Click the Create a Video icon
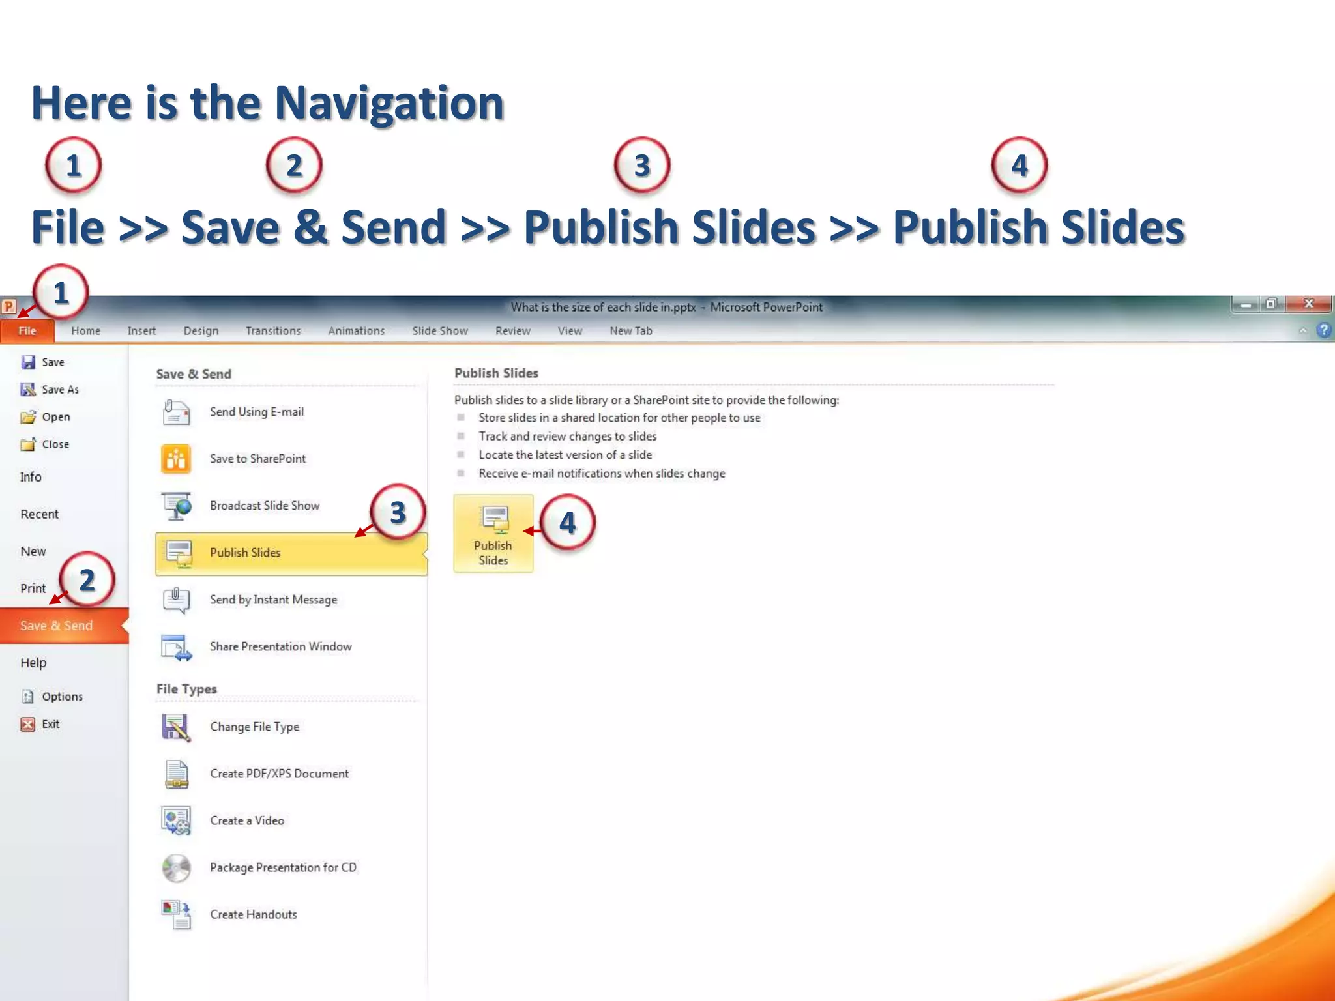Image resolution: width=1335 pixels, height=1001 pixels. click(176, 821)
